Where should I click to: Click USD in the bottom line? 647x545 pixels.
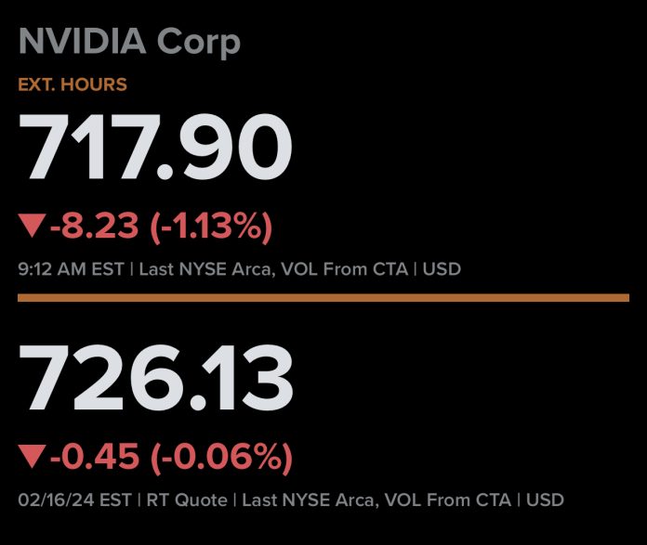pyautogui.click(x=545, y=500)
